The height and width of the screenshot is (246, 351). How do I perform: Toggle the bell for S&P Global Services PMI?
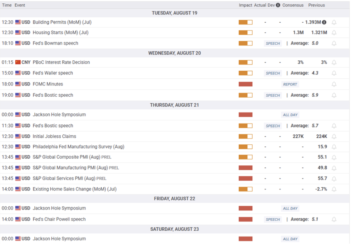click(334, 179)
